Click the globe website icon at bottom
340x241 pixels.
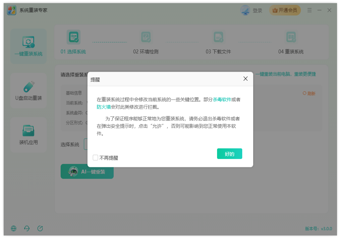pyautogui.click(x=14, y=228)
